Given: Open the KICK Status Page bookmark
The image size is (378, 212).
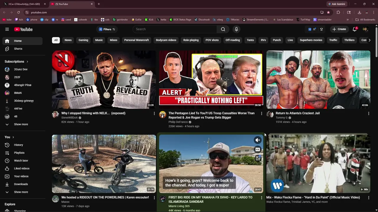Looking at the screenshot, I should 180,20.
